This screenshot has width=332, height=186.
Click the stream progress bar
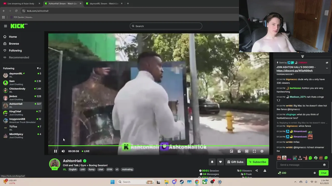point(158,146)
